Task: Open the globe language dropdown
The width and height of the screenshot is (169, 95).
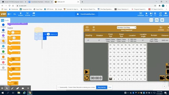Action: coord(10,14)
